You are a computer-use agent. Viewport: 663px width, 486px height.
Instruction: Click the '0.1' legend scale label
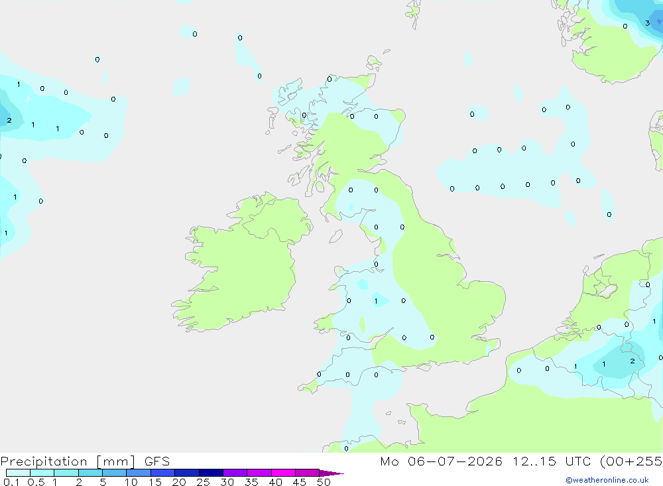(11, 482)
